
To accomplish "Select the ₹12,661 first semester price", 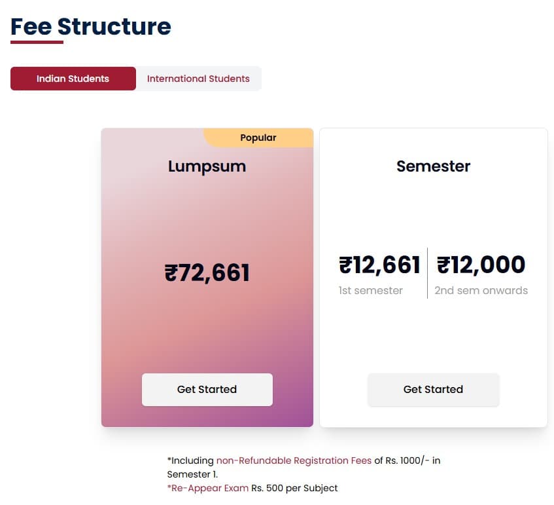I will 380,264.
